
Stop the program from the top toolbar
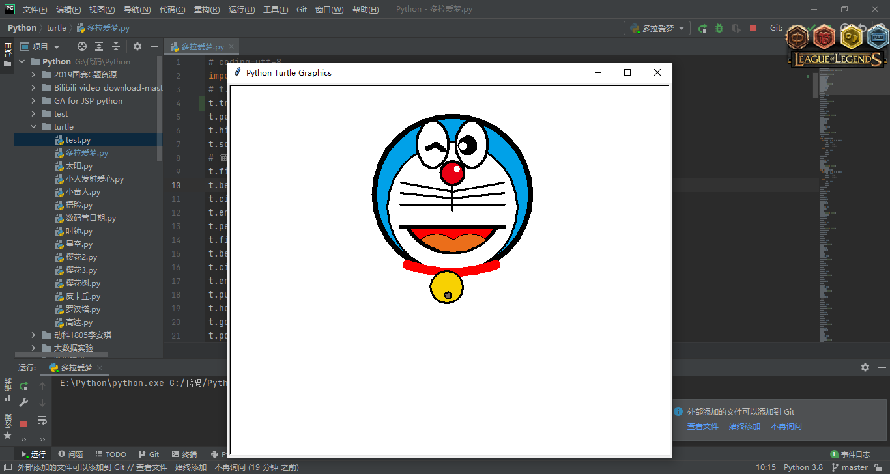coord(753,28)
